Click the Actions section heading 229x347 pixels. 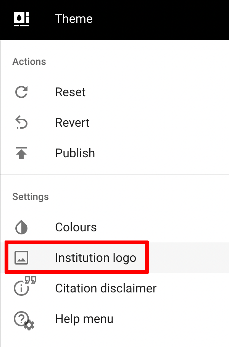(29, 62)
